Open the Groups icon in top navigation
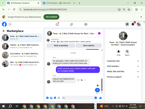145x109 pixels. click(86, 24)
